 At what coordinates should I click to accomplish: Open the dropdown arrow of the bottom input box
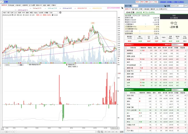click(96, 132)
